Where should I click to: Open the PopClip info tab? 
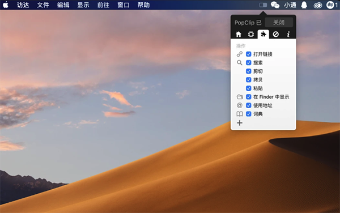pyautogui.click(x=288, y=34)
